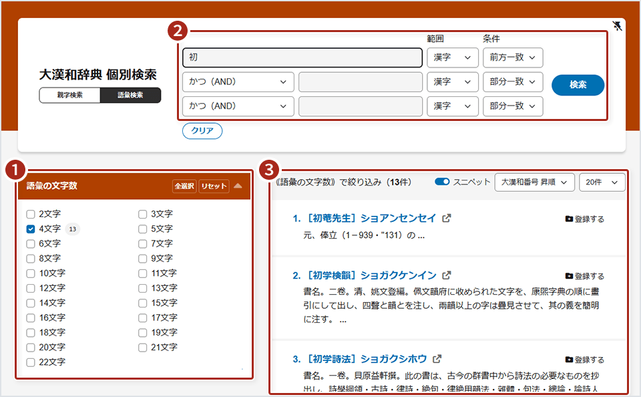Check the 2文字 checkbox
641x397 pixels.
[31, 214]
